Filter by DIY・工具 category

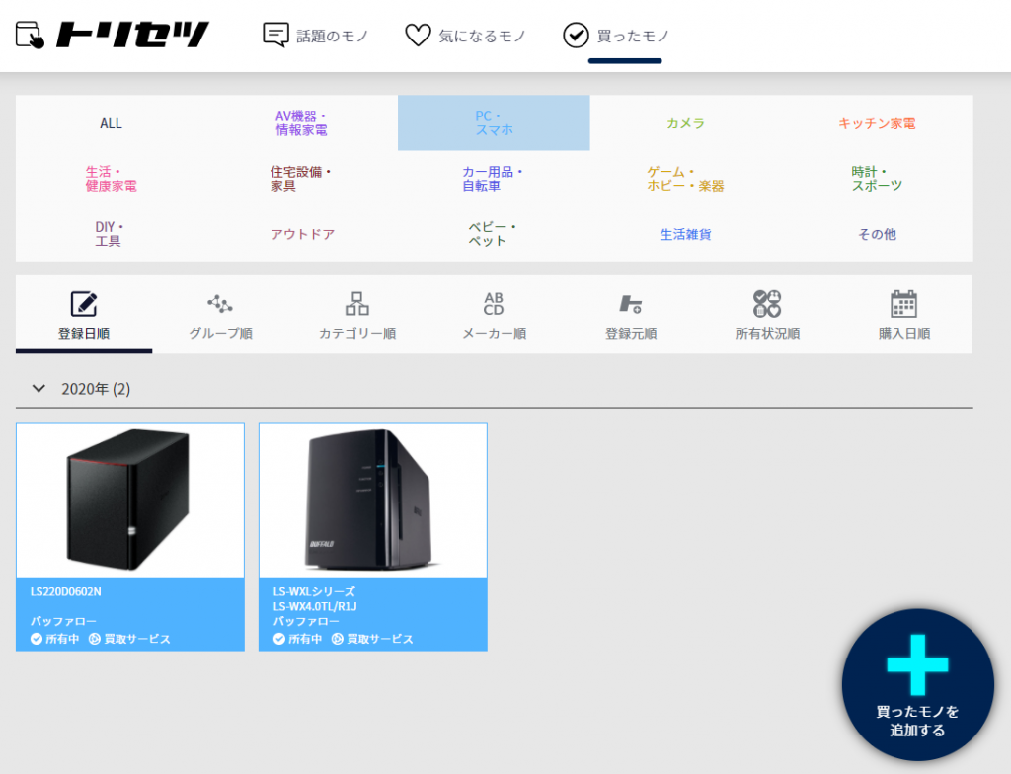[111, 234]
